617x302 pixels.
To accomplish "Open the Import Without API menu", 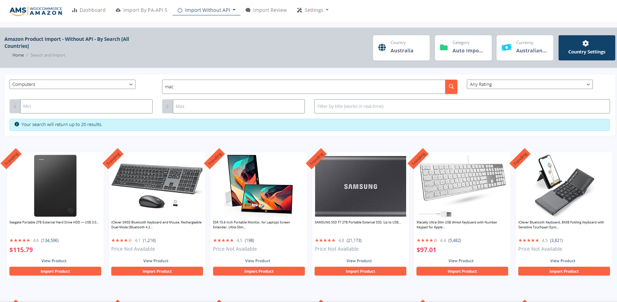I will pyautogui.click(x=206, y=10).
